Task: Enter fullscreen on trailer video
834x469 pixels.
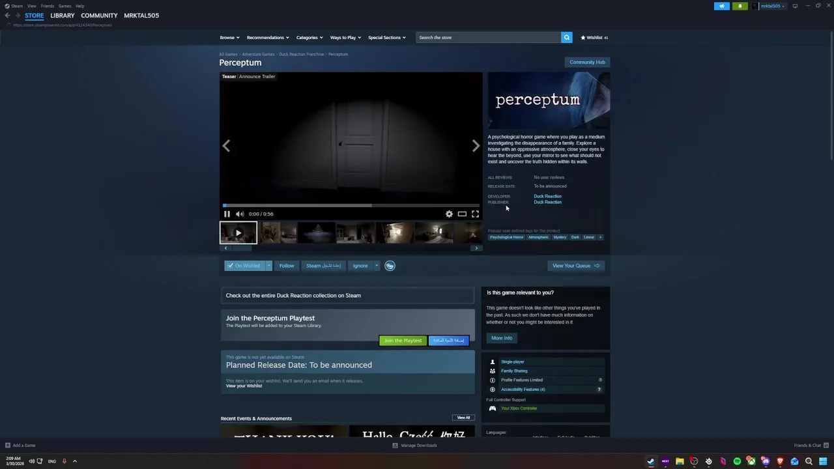Action: pyautogui.click(x=475, y=214)
